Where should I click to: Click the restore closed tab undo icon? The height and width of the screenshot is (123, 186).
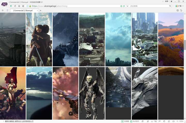pos(181,11)
